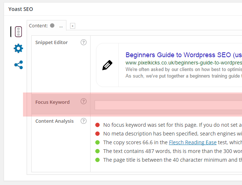Click the snippet URL www.pixelkicks.co.uk
Screen dimensions: 242x185
(184, 63)
